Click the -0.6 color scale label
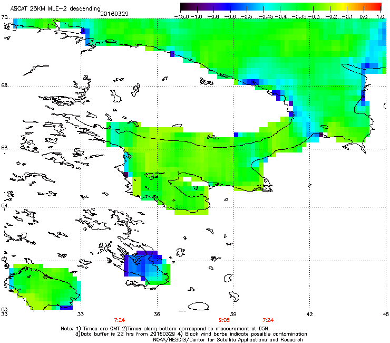This screenshot has width=390, height=343. [230, 17]
